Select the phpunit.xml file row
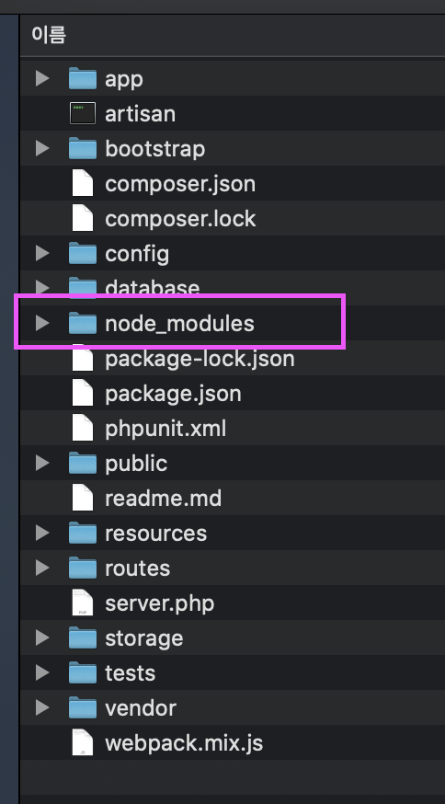This screenshot has width=445, height=804. (233, 428)
